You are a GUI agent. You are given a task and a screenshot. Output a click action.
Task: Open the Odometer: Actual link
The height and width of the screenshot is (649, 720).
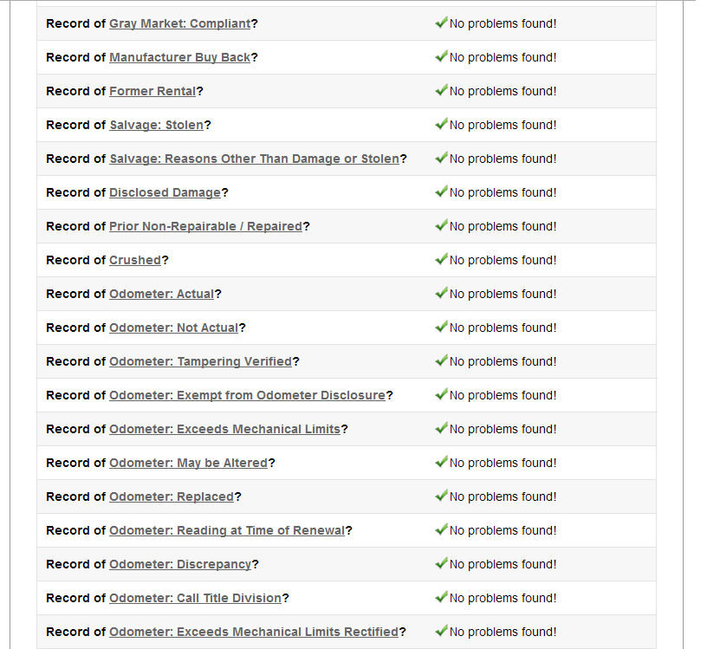coord(162,294)
